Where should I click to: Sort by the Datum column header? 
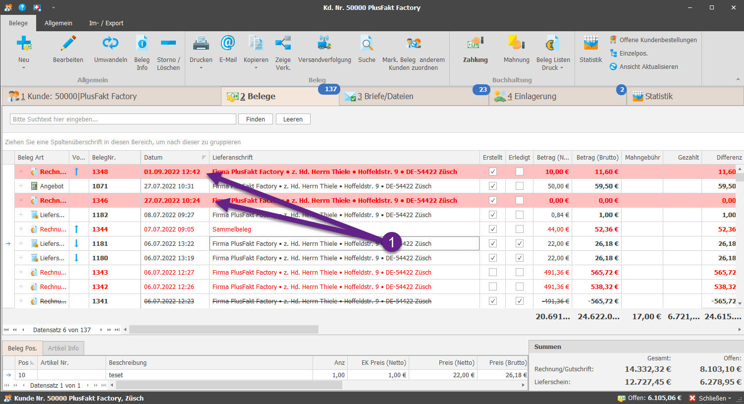[175, 157]
